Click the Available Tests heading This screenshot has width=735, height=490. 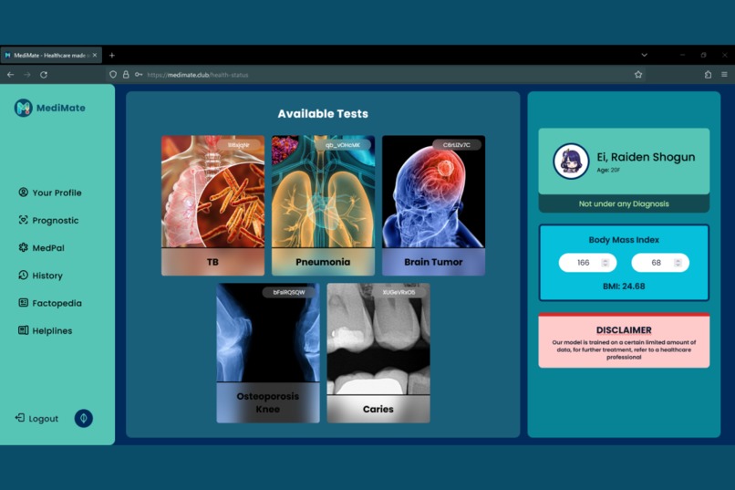[x=323, y=114]
